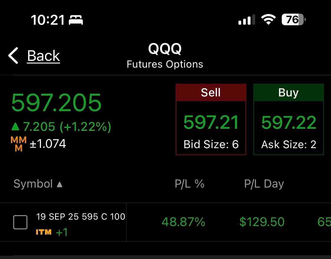Tap the cellular signal bars icon
Screen dimensions: 331x259
[247, 20]
